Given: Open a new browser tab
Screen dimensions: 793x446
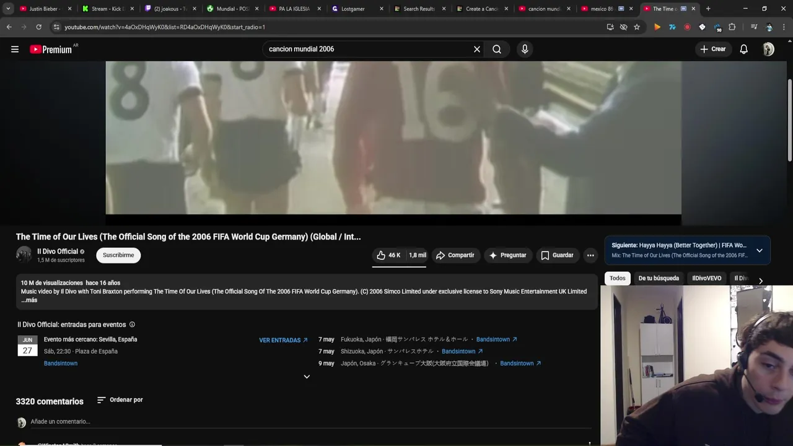Looking at the screenshot, I should [x=708, y=9].
